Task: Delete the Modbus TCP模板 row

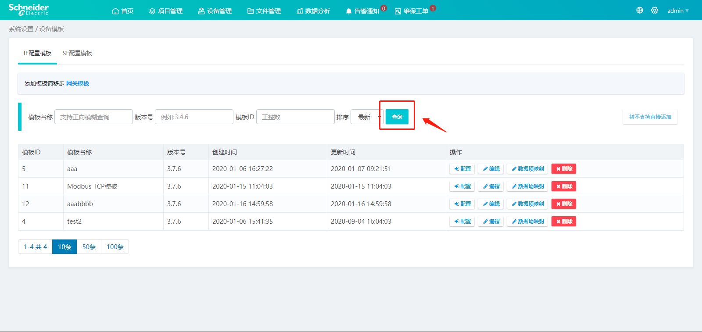Action: pyautogui.click(x=564, y=186)
